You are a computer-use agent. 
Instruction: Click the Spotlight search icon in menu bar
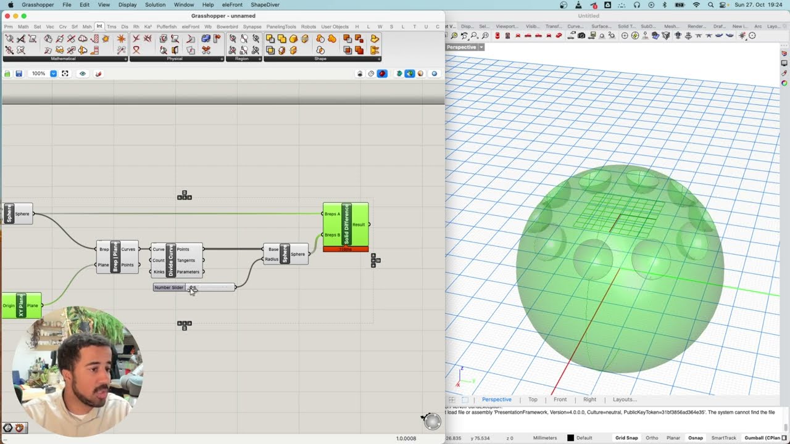(x=711, y=5)
